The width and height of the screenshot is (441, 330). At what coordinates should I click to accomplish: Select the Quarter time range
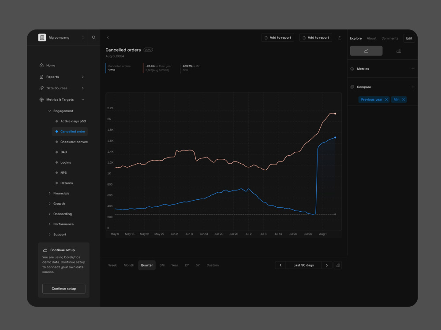(147, 265)
